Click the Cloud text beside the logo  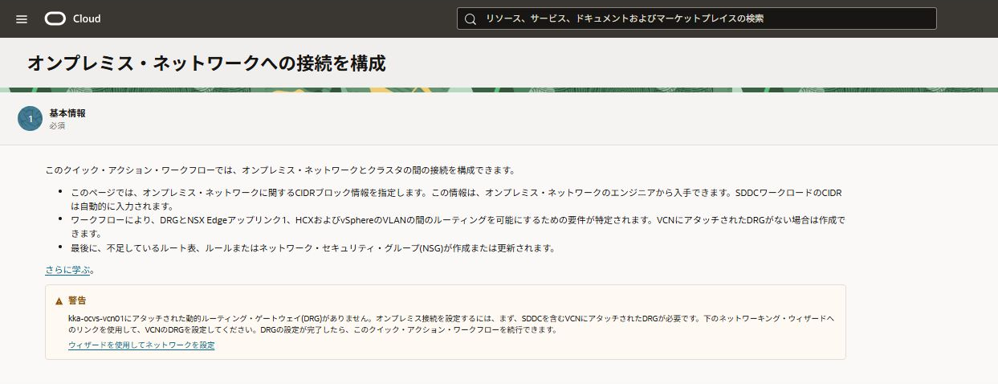pyautogui.click(x=87, y=18)
